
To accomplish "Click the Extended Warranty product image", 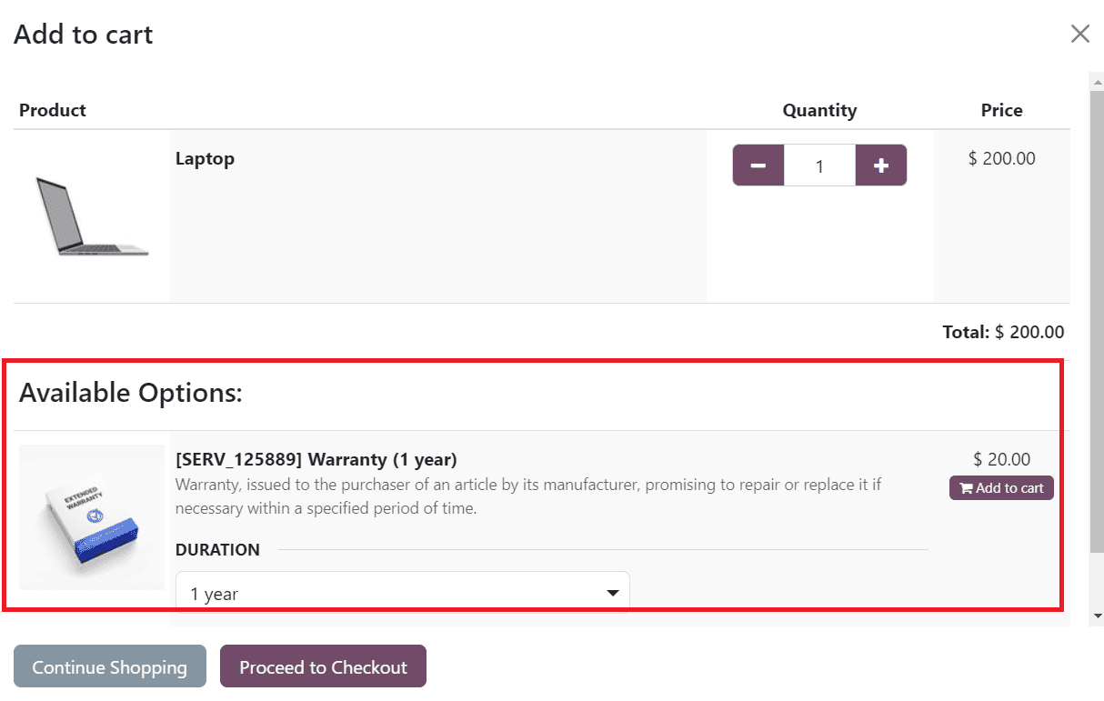I will (x=92, y=517).
